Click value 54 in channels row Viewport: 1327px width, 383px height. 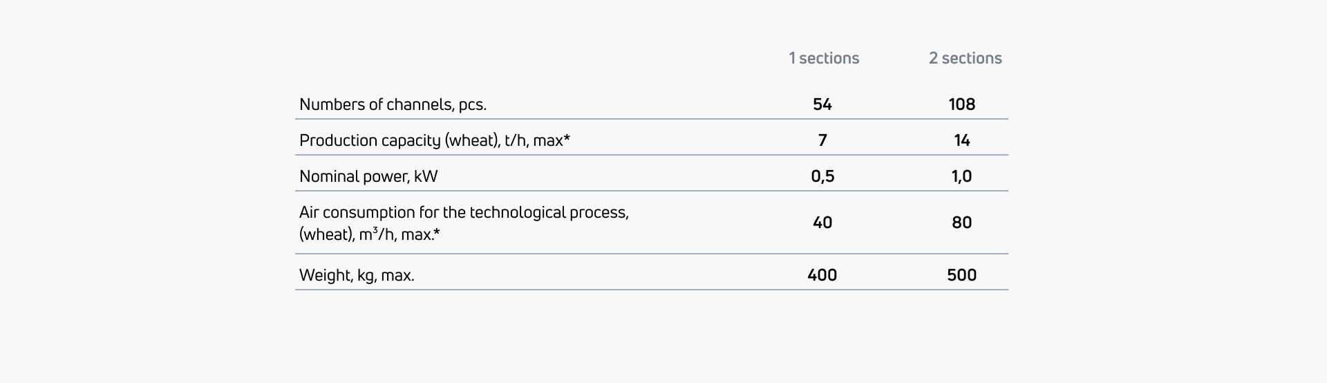click(x=822, y=104)
